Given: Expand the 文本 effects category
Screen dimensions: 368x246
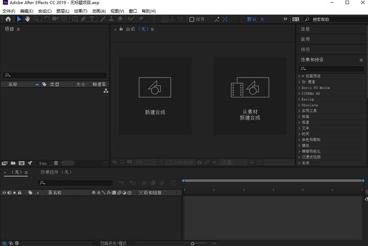Looking at the screenshot, I should pos(299,128).
